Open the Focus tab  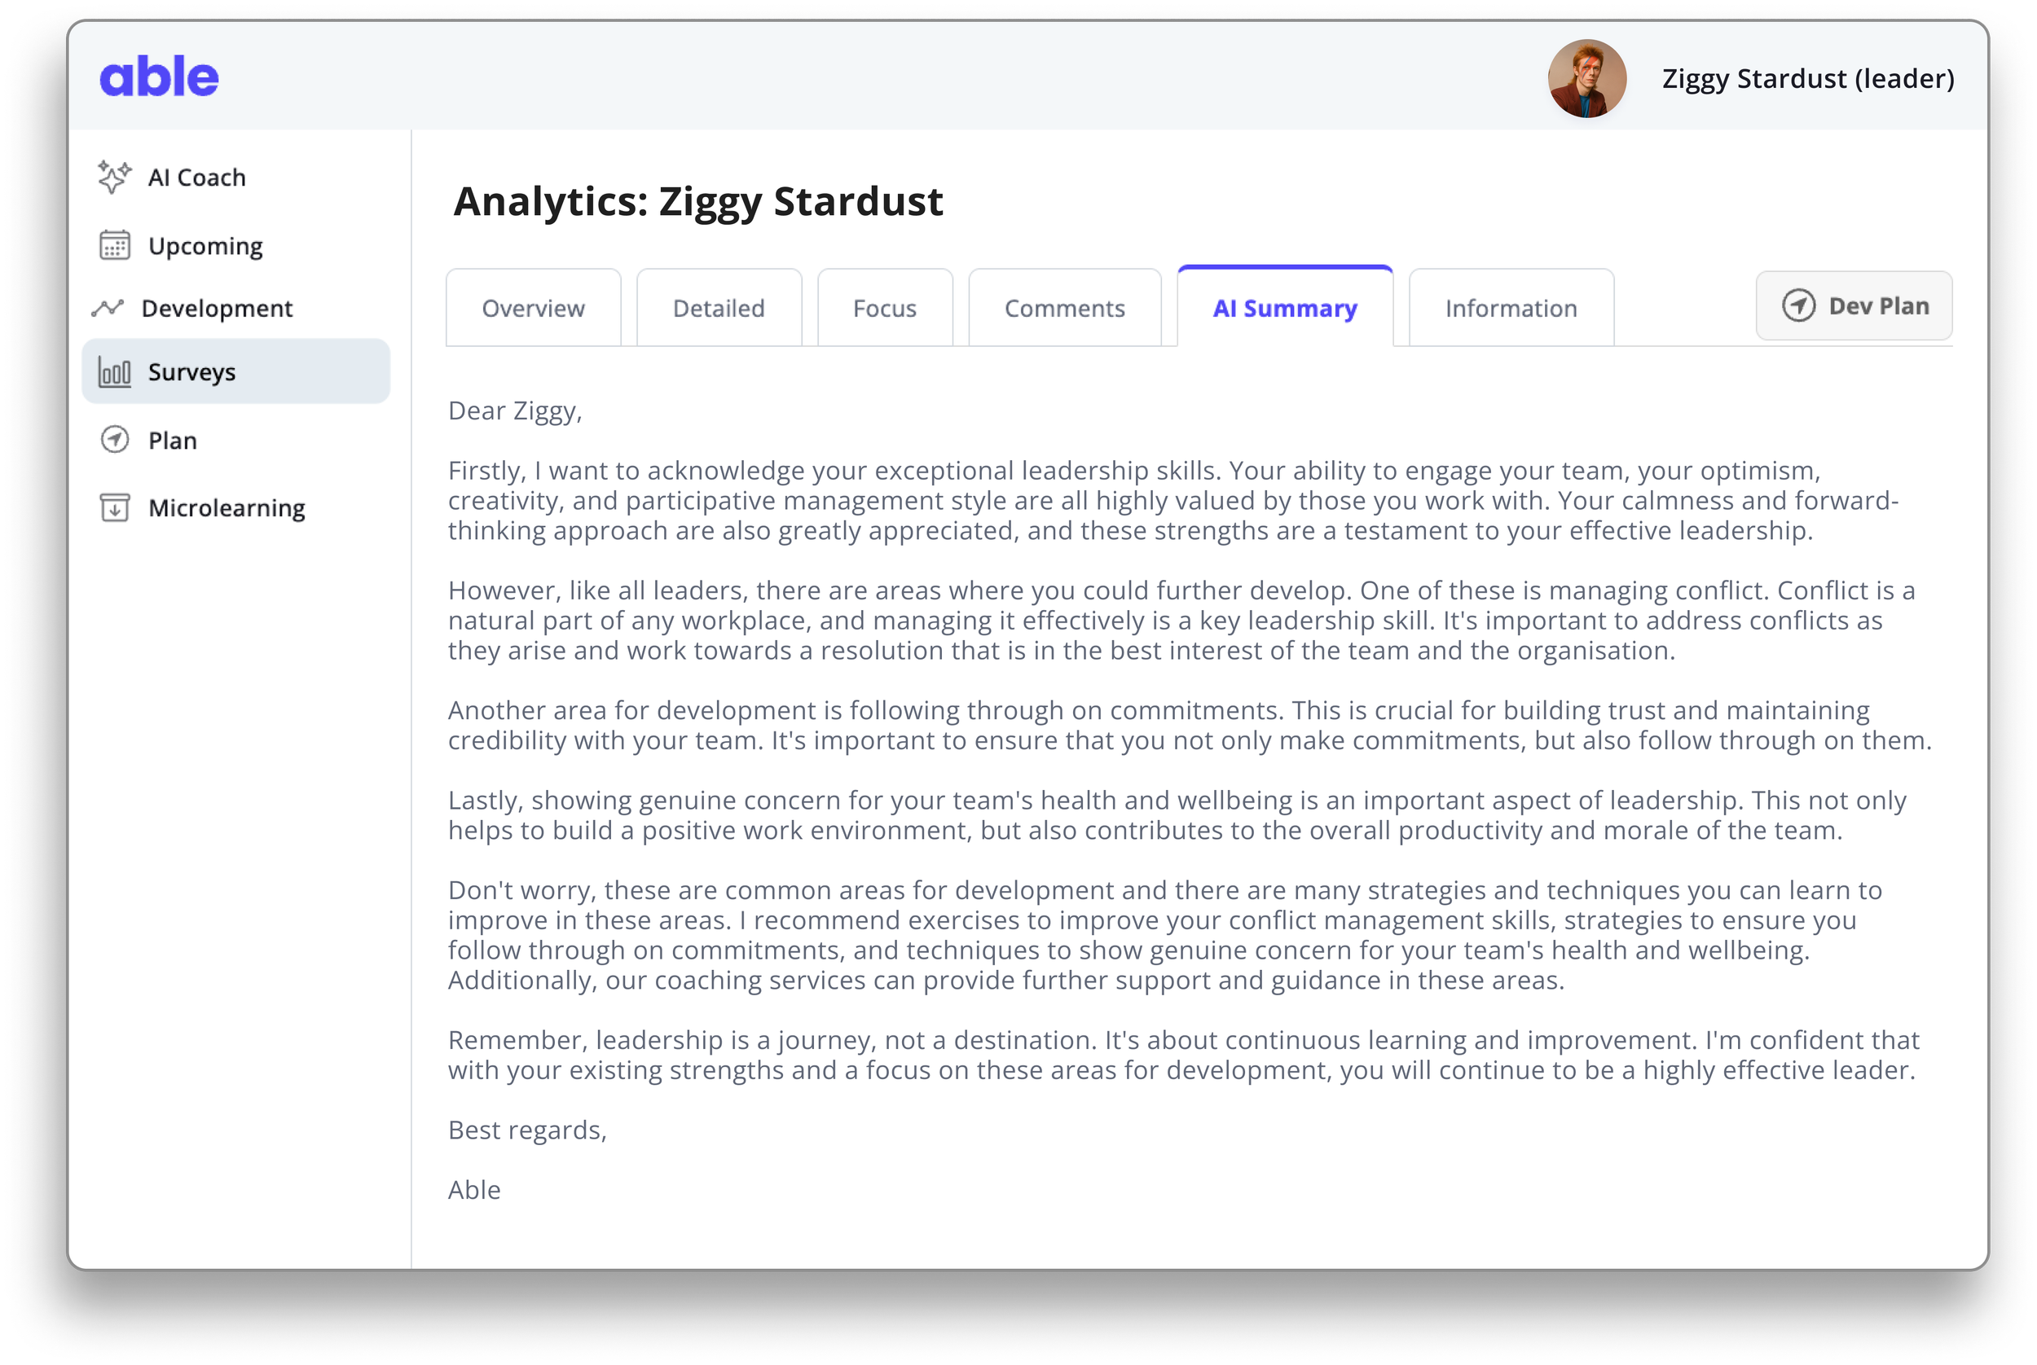[885, 308]
